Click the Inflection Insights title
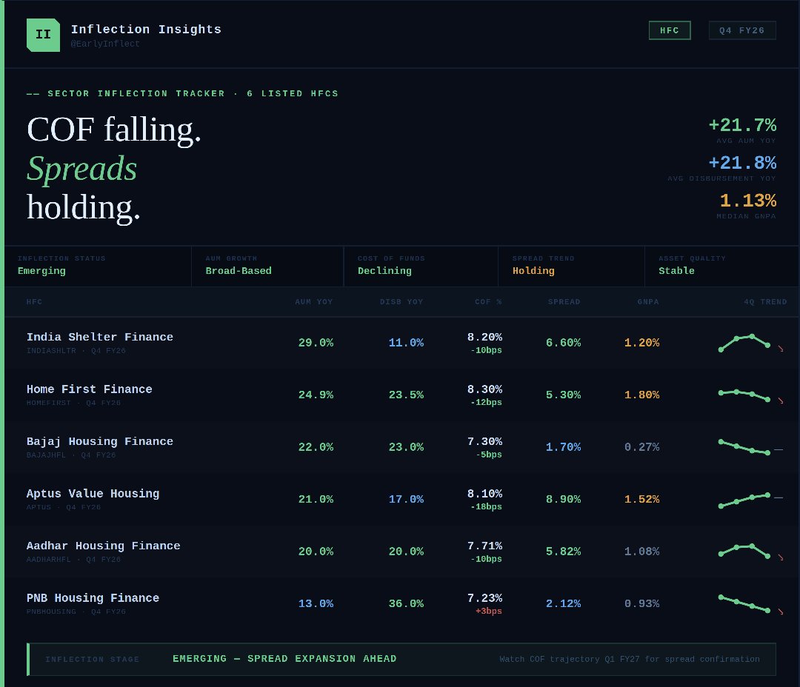 [x=146, y=30]
